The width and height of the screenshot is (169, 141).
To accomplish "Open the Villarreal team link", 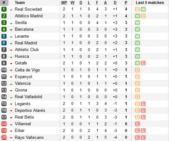I will click(23, 124).
